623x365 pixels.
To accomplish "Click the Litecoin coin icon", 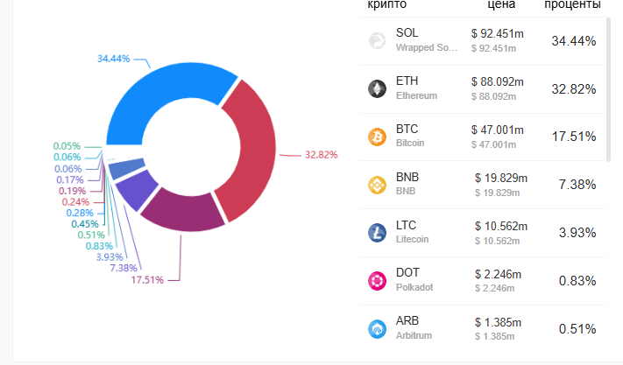I will 377,232.
